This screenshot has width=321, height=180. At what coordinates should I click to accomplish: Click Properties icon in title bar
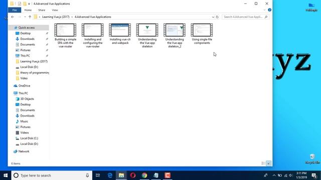tap(19, 3)
